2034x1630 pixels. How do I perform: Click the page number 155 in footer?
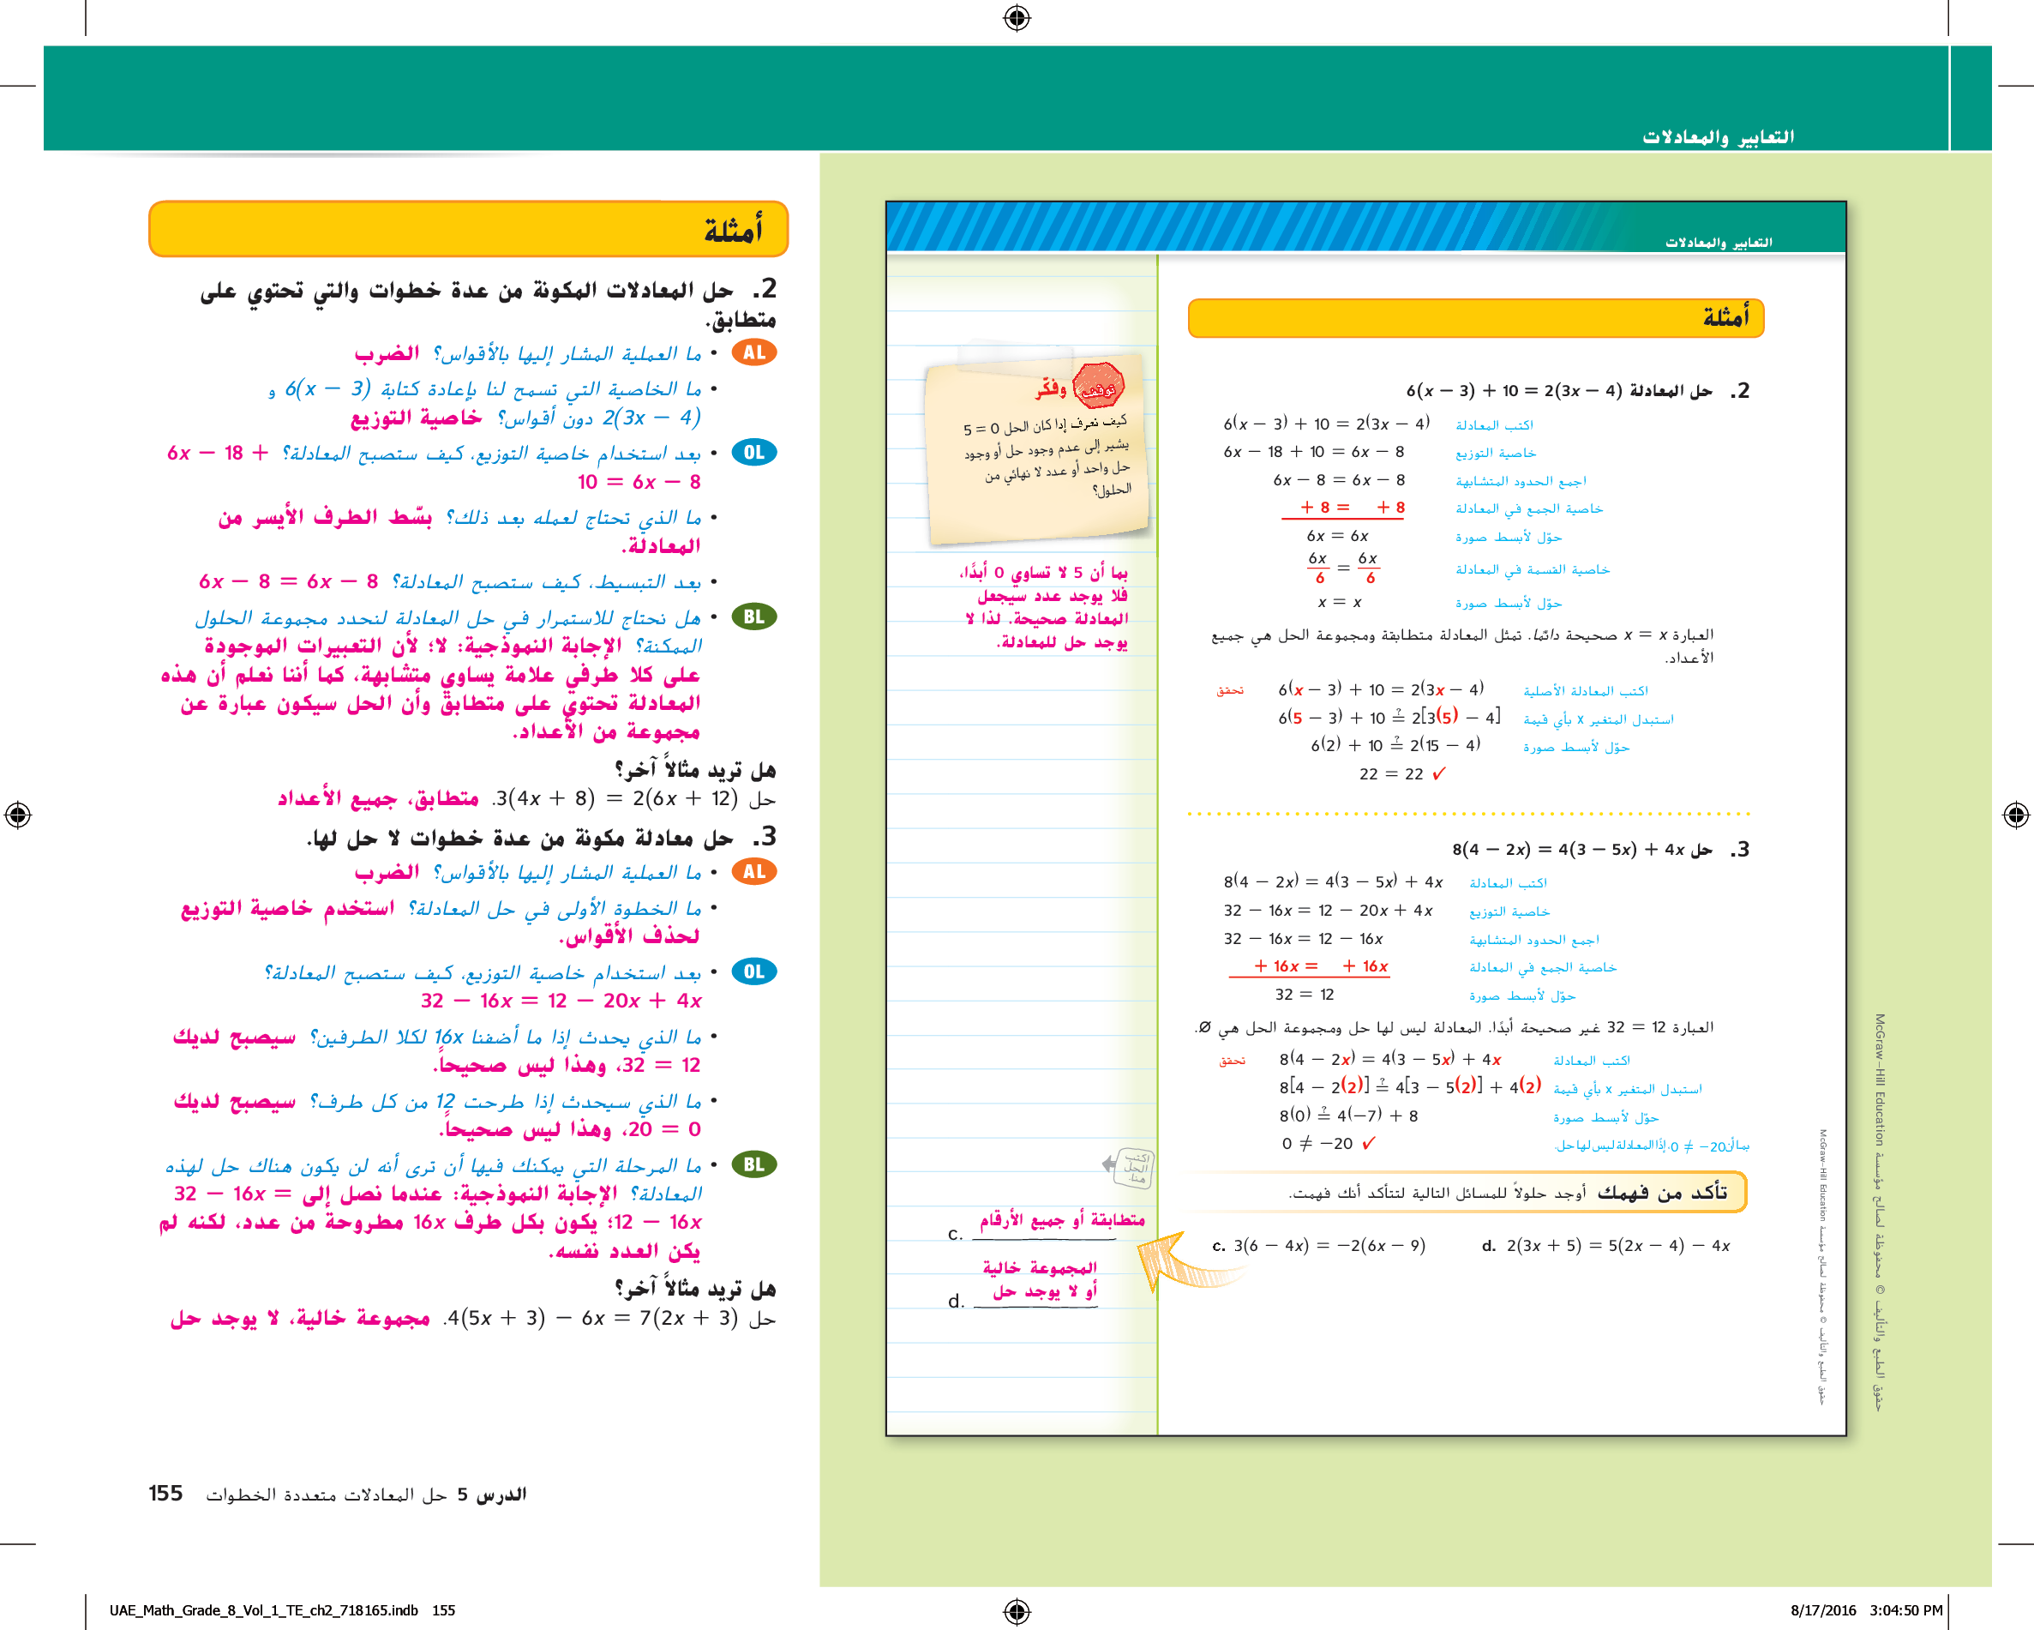(x=165, y=1493)
